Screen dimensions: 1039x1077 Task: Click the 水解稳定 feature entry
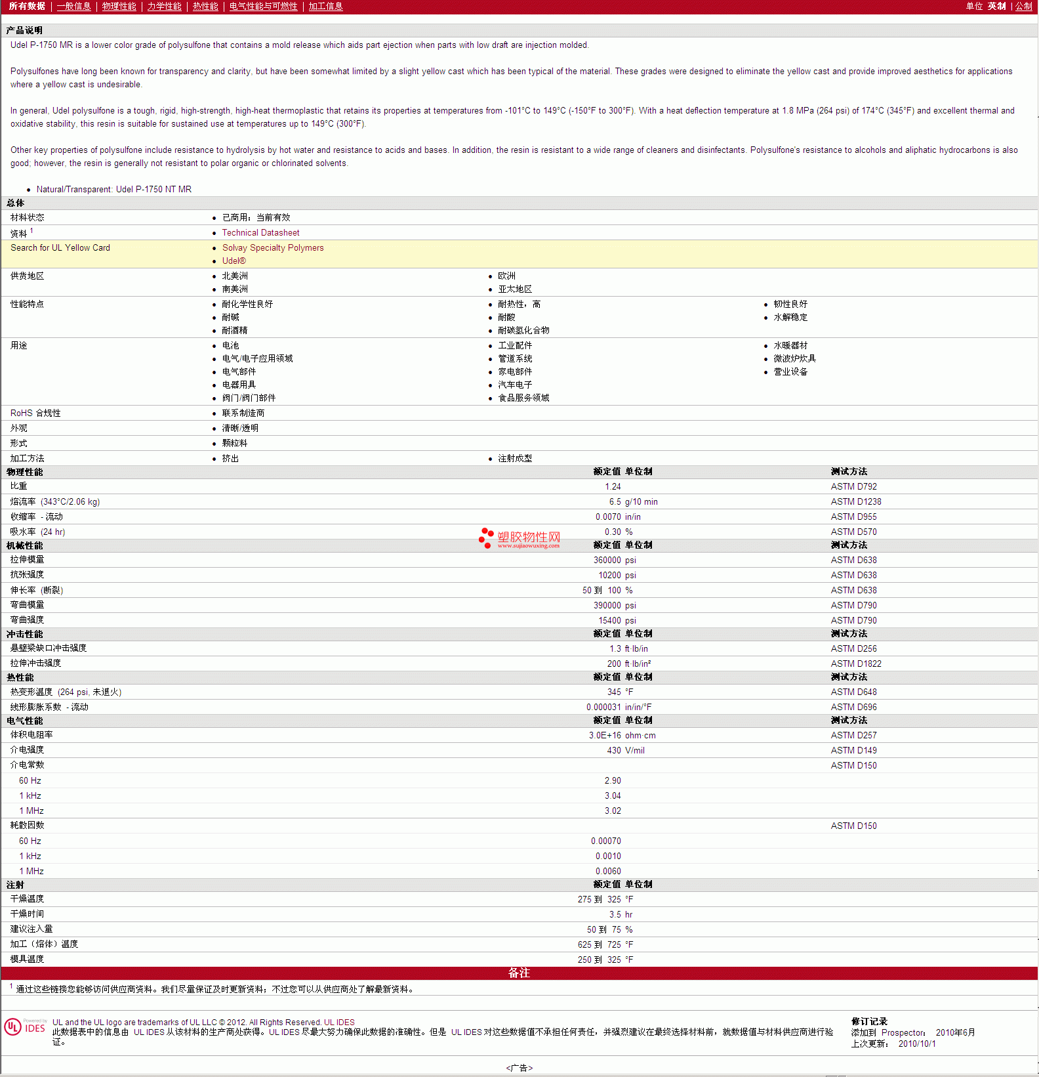coord(790,318)
